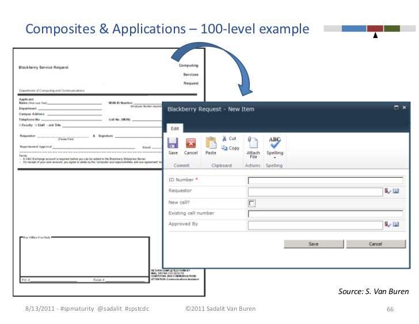Check names icon next to Approved By
The height and width of the screenshot is (324, 419).
tap(388, 224)
